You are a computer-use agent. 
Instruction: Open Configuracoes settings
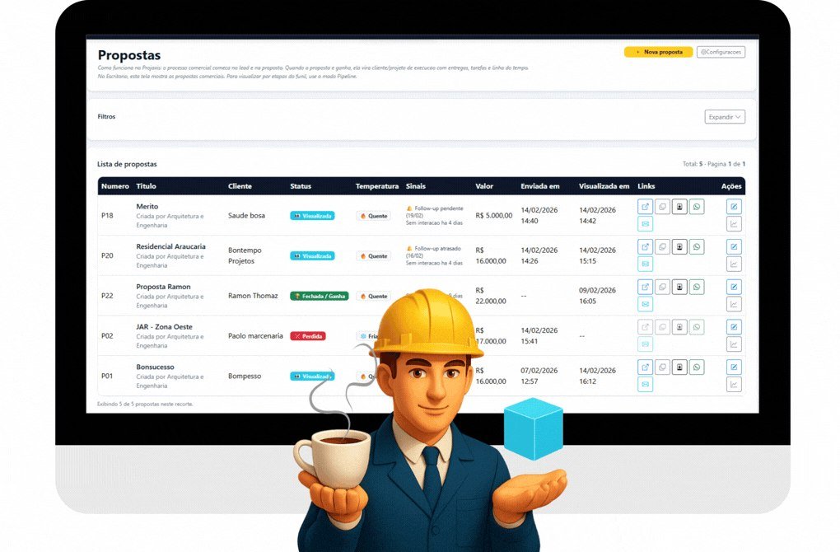coord(721,52)
